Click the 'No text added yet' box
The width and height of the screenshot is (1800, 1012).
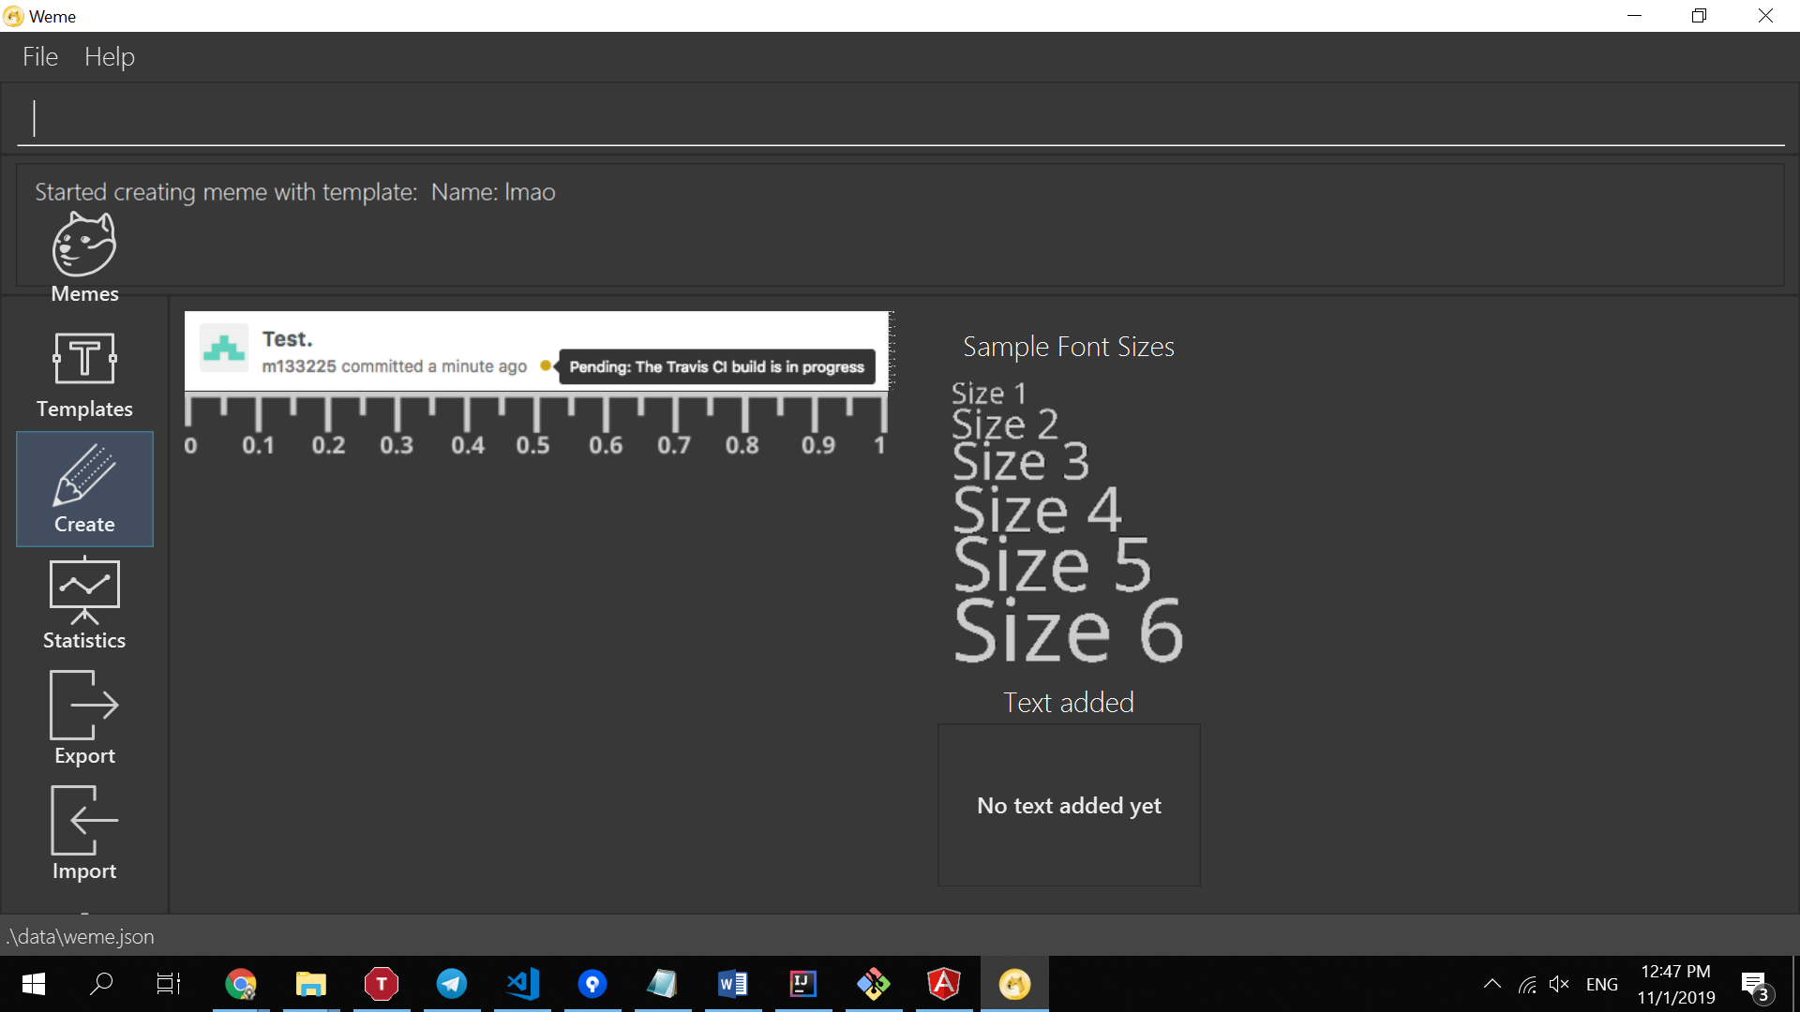click(1069, 805)
